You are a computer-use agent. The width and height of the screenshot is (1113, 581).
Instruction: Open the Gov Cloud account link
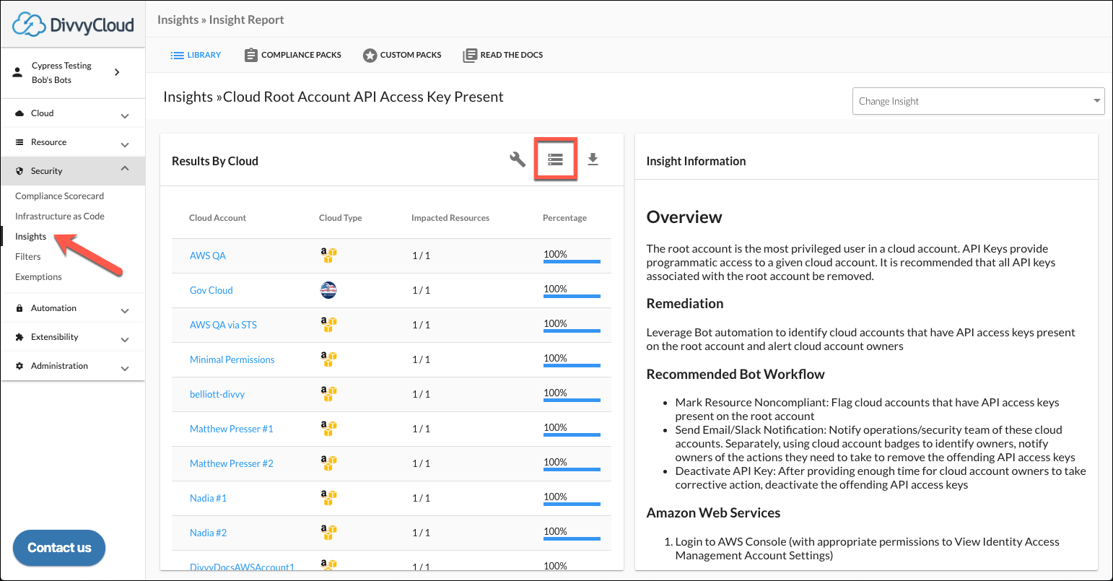(x=211, y=290)
